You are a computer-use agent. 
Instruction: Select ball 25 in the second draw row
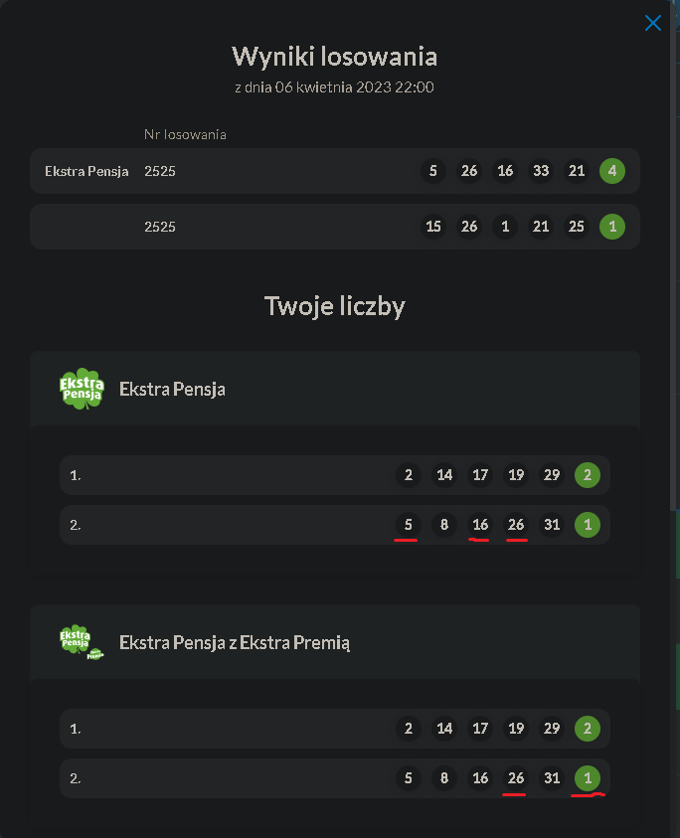577,227
